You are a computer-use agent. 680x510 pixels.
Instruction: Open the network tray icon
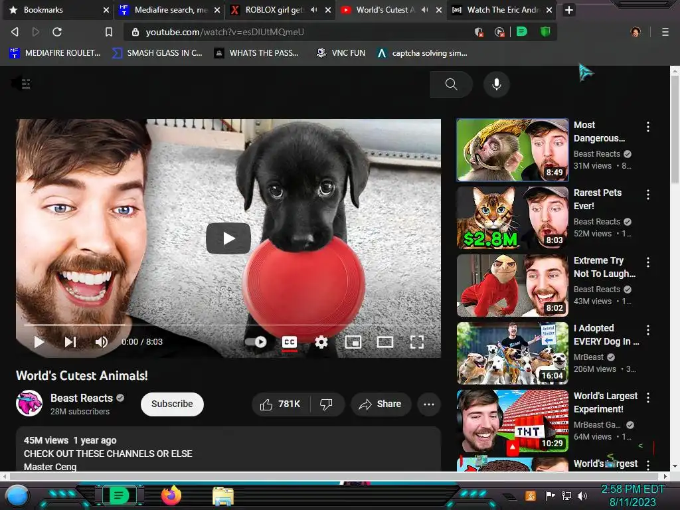pyautogui.click(x=566, y=495)
